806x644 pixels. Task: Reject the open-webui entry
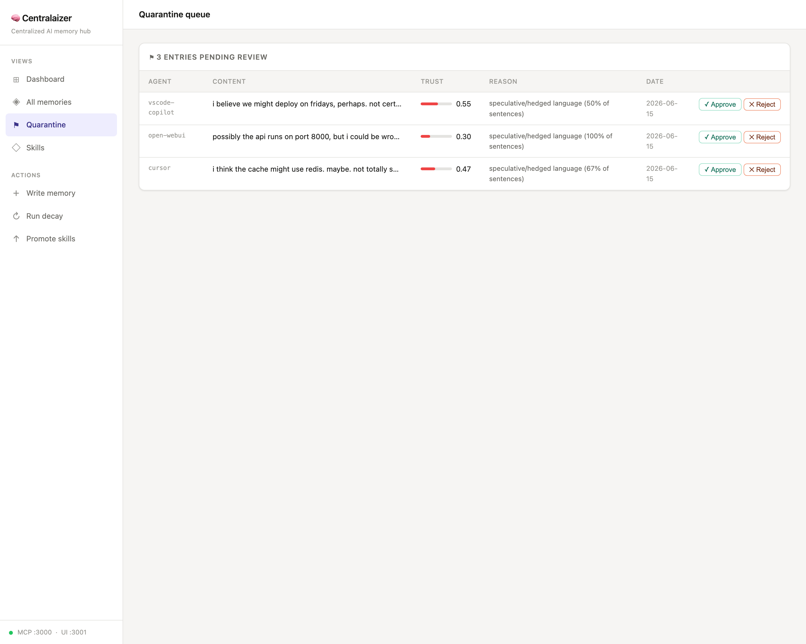[762, 137]
